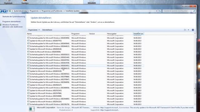Click the icon of Update KB2603229
200x112 pixels.
(28, 71)
